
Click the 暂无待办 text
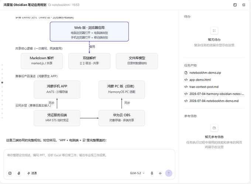(x=214, y=40)
